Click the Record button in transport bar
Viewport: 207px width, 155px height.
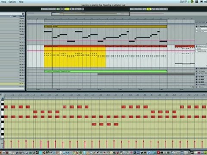63,9
